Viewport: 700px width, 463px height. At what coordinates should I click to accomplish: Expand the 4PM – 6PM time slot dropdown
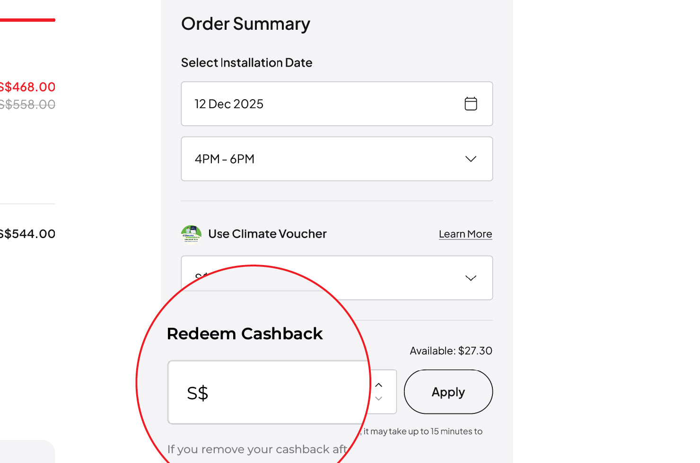coord(336,159)
